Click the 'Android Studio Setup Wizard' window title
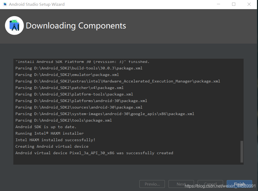The height and width of the screenshot is (191, 258). click(37, 4)
